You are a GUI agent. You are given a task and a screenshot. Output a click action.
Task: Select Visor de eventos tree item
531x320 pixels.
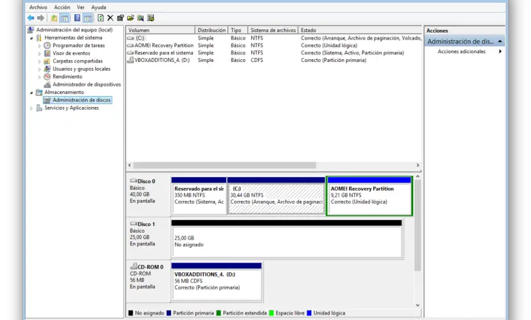point(71,53)
